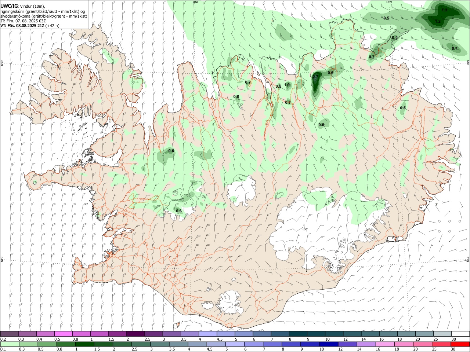
Task: Select the issue time text 'IT: Fim. 07. 08. 2025 03Z'
Action: (23, 21)
